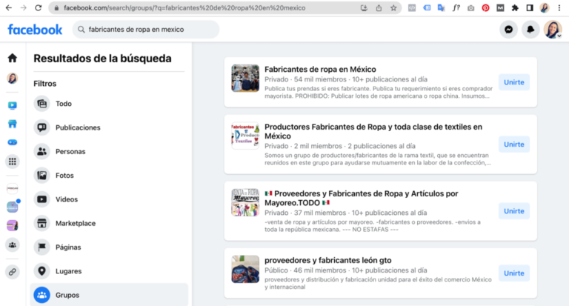This screenshot has width=569, height=306.
Task: Join Proveedores y Fabricantes Mayoreo group
Action: (x=514, y=211)
